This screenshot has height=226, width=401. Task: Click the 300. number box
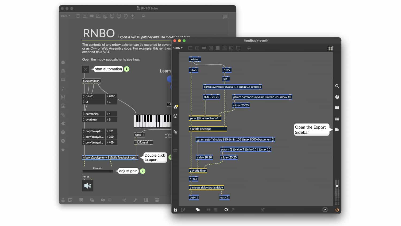[x=112, y=137]
